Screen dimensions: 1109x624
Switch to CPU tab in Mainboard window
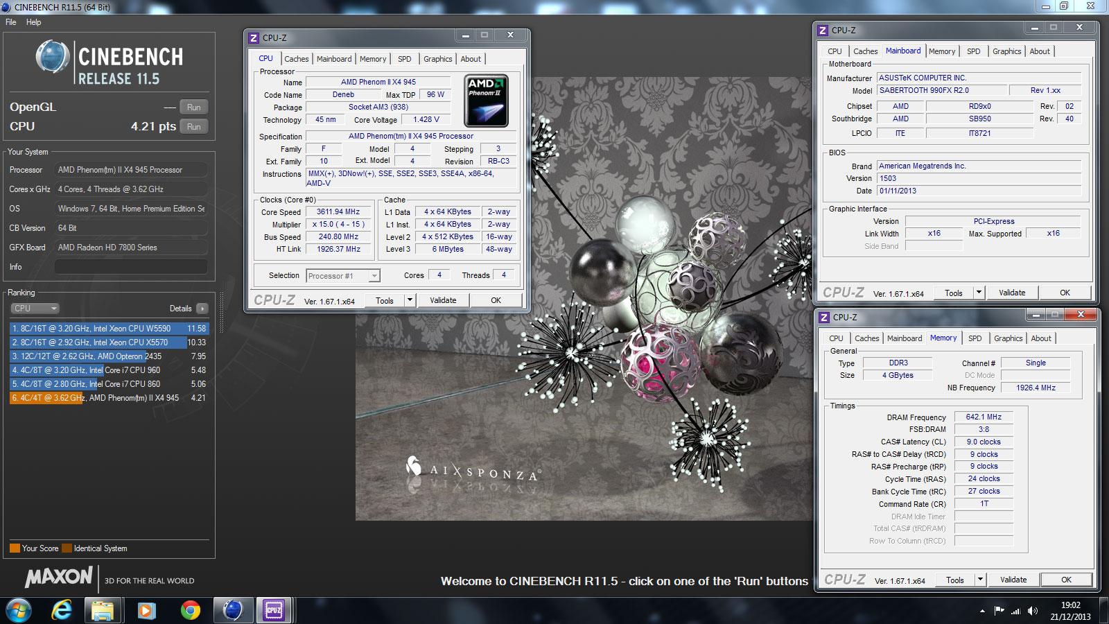coord(835,51)
